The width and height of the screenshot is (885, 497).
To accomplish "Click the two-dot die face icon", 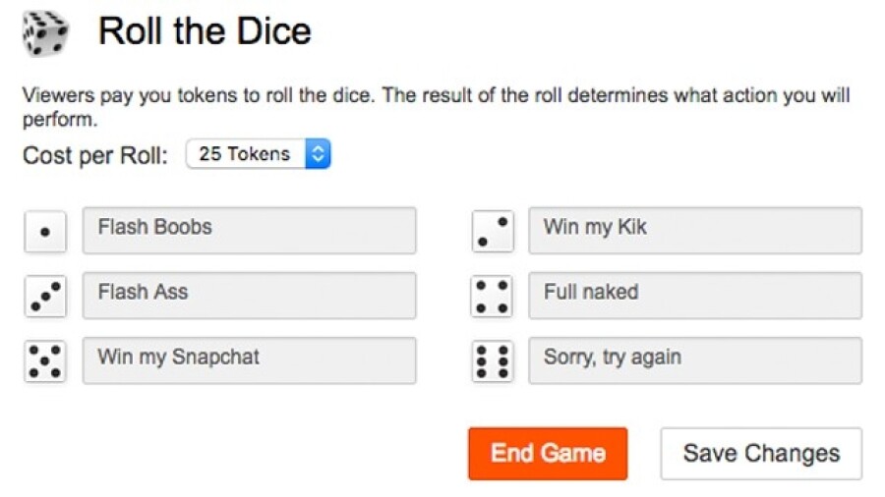I will tap(492, 232).
